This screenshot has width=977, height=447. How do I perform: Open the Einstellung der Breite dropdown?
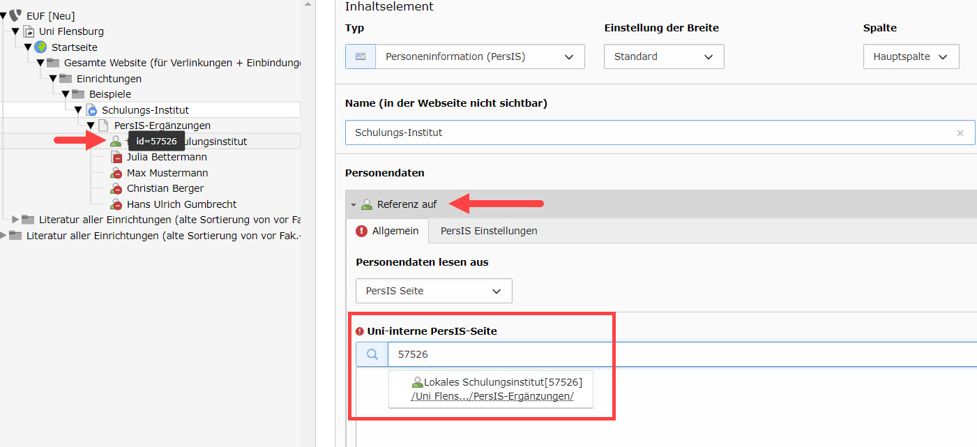click(663, 56)
